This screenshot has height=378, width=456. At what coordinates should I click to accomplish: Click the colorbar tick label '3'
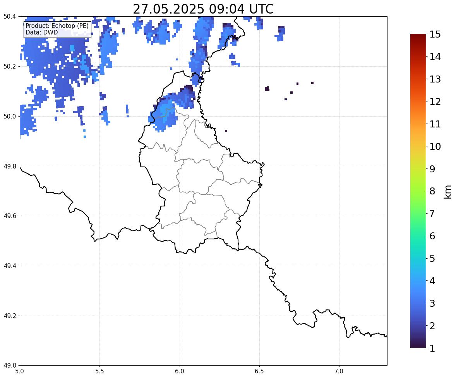click(x=432, y=303)
